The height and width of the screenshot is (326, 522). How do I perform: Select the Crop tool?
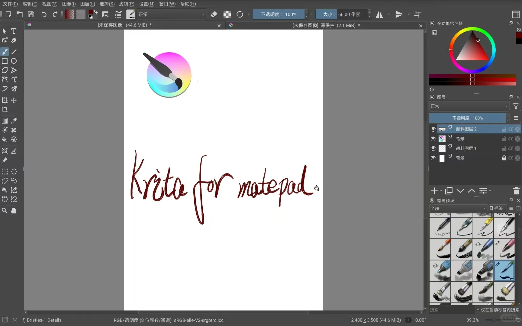5,110
